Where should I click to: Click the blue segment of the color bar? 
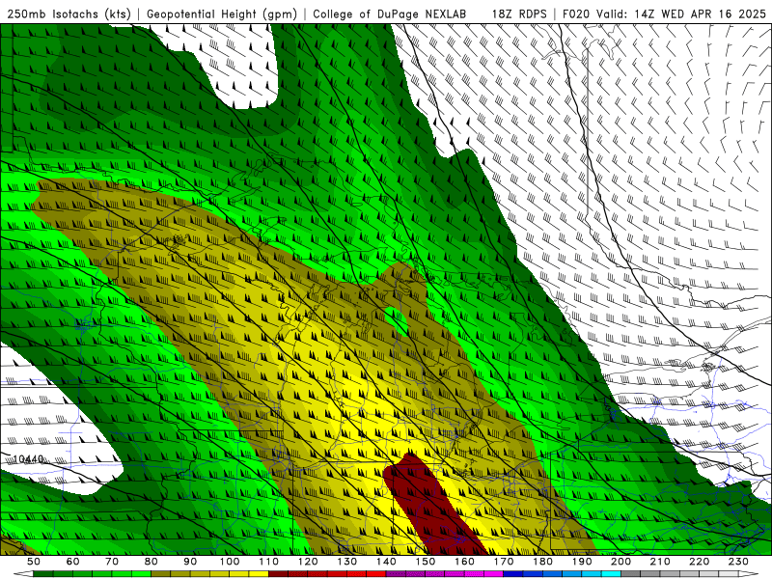click(x=562, y=574)
